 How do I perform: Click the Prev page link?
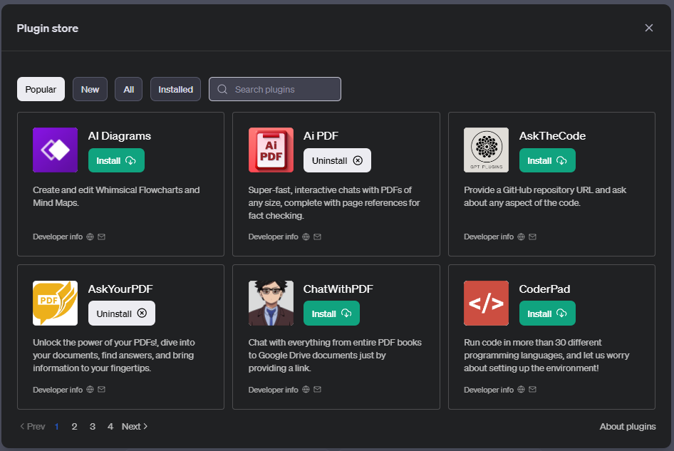point(33,427)
